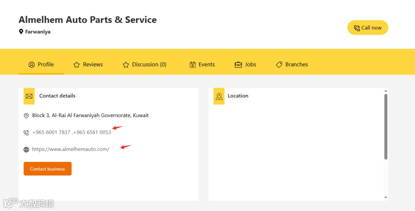Viewport: 415px width, 211px height.
Task: Click the briefcase icon on Jobs tab
Action: 238,65
